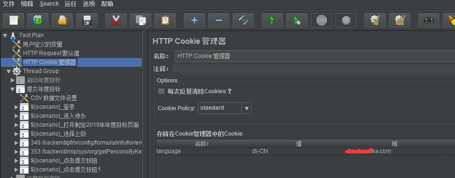
Task: Open the 运行 menu
Action: click(71, 4)
